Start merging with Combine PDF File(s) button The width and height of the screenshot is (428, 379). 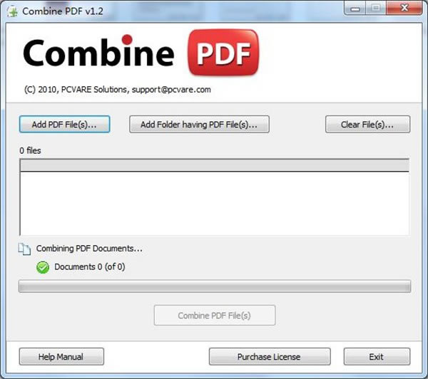(215, 315)
